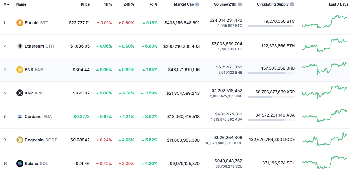Viewport: 350px width, 174px height.
Task: Click the Circulating Supply info icon
Action: [292, 4]
